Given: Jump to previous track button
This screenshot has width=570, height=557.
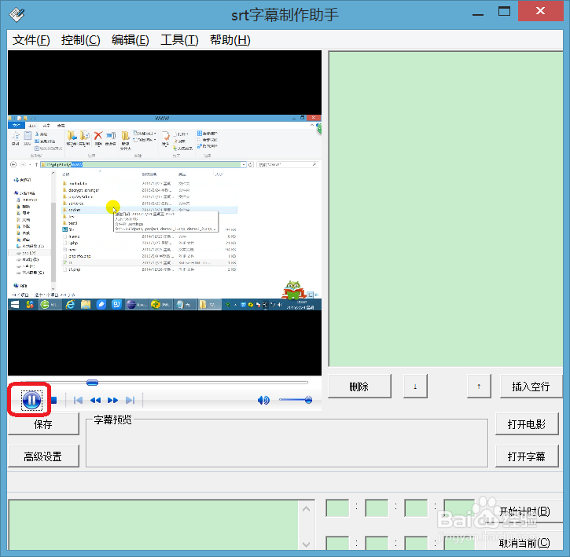Looking at the screenshot, I should pyautogui.click(x=78, y=400).
